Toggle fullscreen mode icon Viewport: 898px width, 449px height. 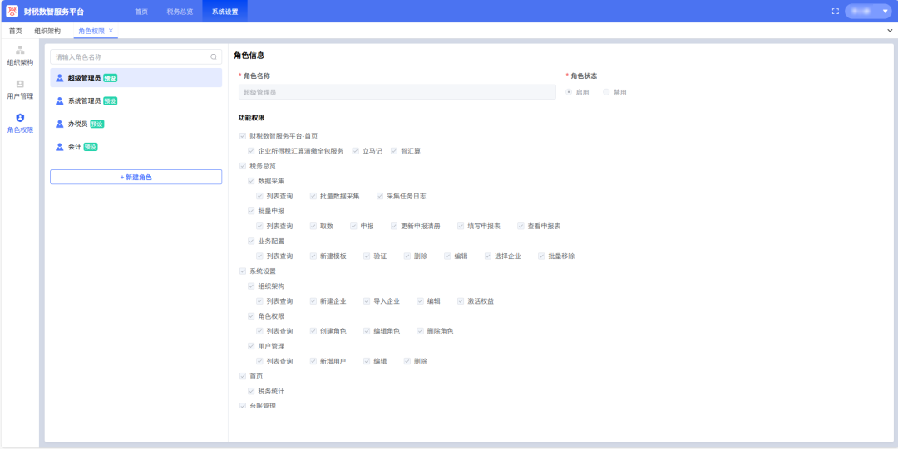[x=836, y=12]
